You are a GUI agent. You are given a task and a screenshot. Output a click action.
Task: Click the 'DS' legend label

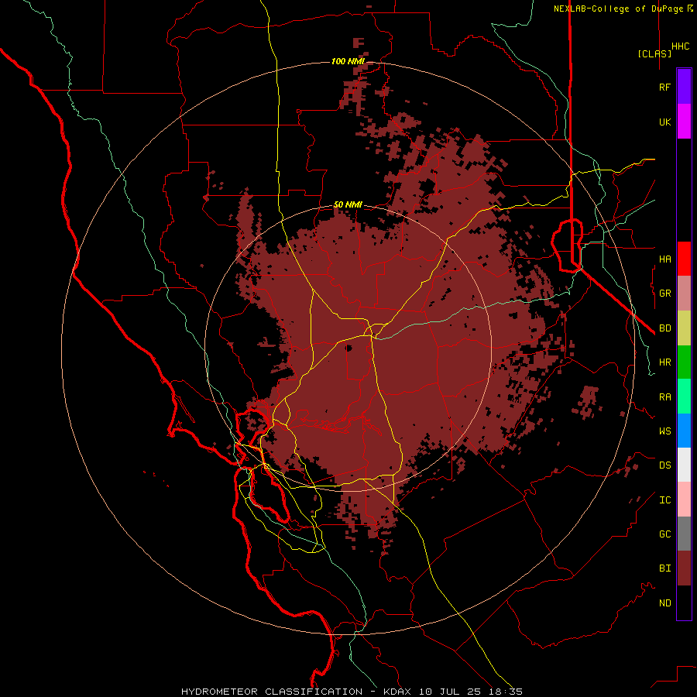tap(664, 465)
